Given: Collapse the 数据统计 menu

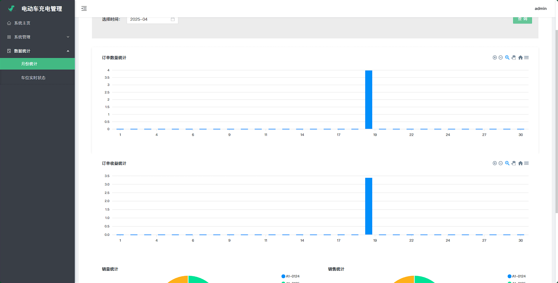Looking at the screenshot, I should click(x=37, y=51).
